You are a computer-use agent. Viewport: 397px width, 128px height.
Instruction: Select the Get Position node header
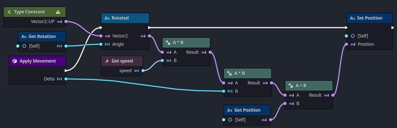247,110
